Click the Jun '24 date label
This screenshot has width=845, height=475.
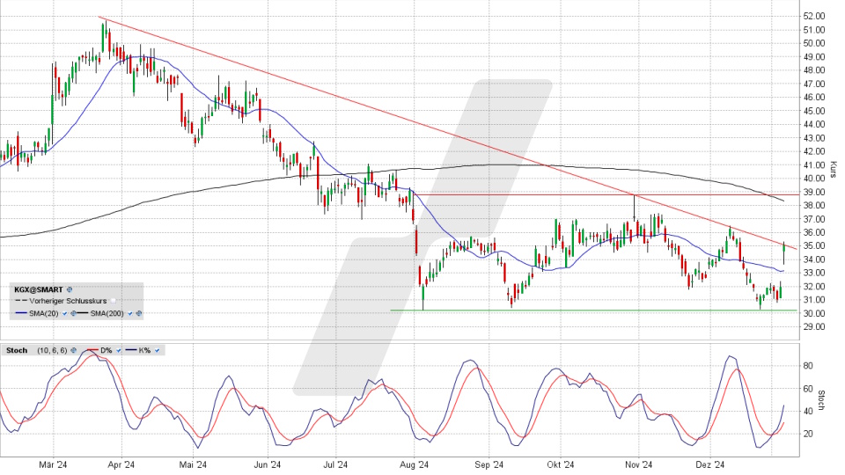coord(268,464)
